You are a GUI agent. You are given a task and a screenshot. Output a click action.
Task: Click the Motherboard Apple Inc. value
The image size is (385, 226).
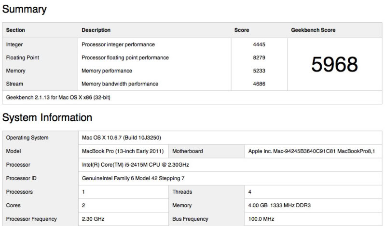point(312,151)
